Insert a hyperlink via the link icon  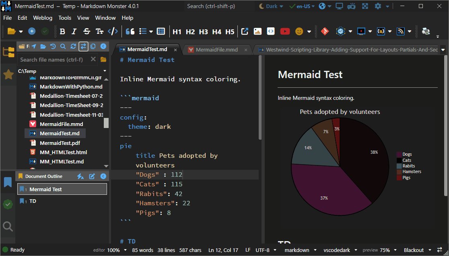(245, 31)
